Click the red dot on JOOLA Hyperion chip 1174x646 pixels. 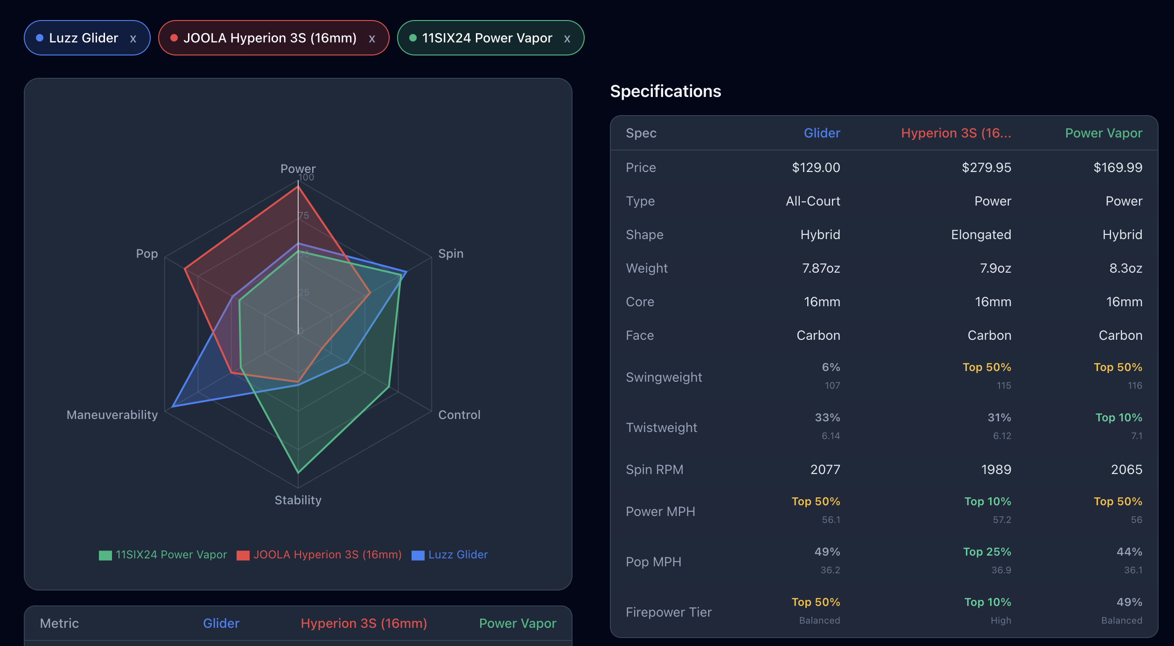click(x=174, y=38)
